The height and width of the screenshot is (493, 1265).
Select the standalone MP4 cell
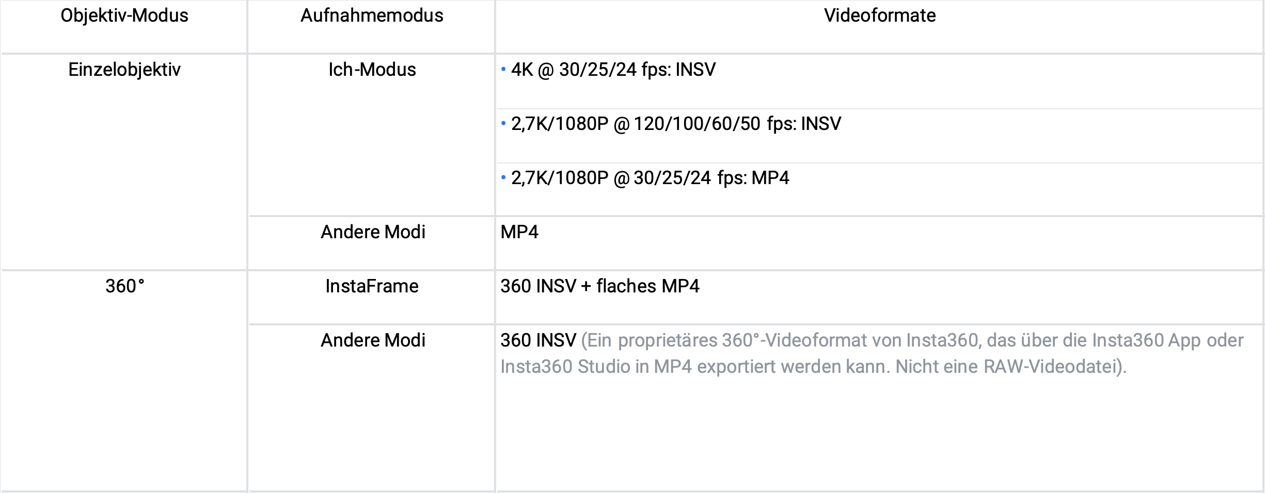tap(519, 233)
